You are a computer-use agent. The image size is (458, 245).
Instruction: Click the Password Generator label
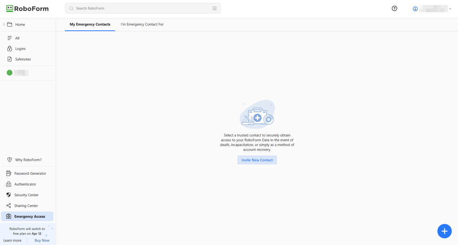30,173
